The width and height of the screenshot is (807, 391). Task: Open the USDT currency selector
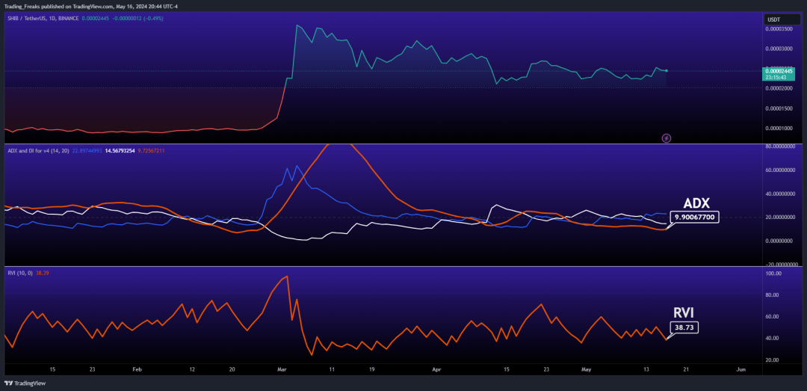tap(782, 19)
